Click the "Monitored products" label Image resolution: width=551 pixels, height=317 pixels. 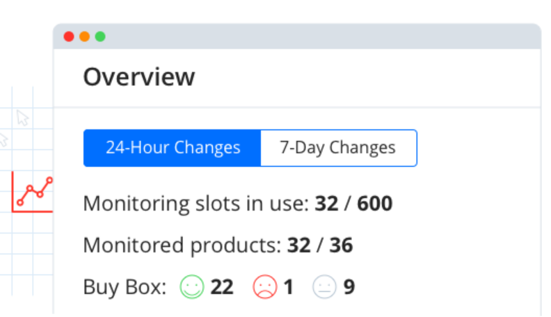[182, 245]
